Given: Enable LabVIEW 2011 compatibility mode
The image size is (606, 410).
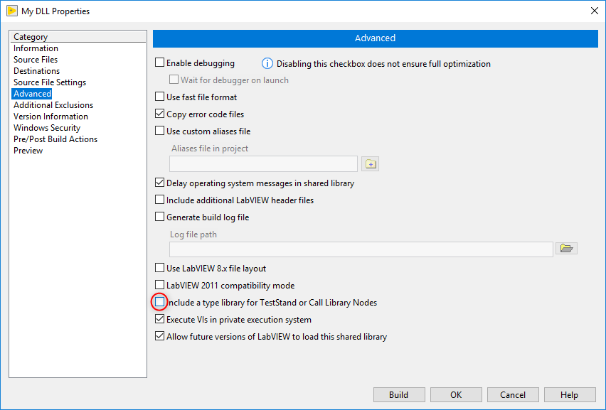Looking at the screenshot, I should (159, 285).
